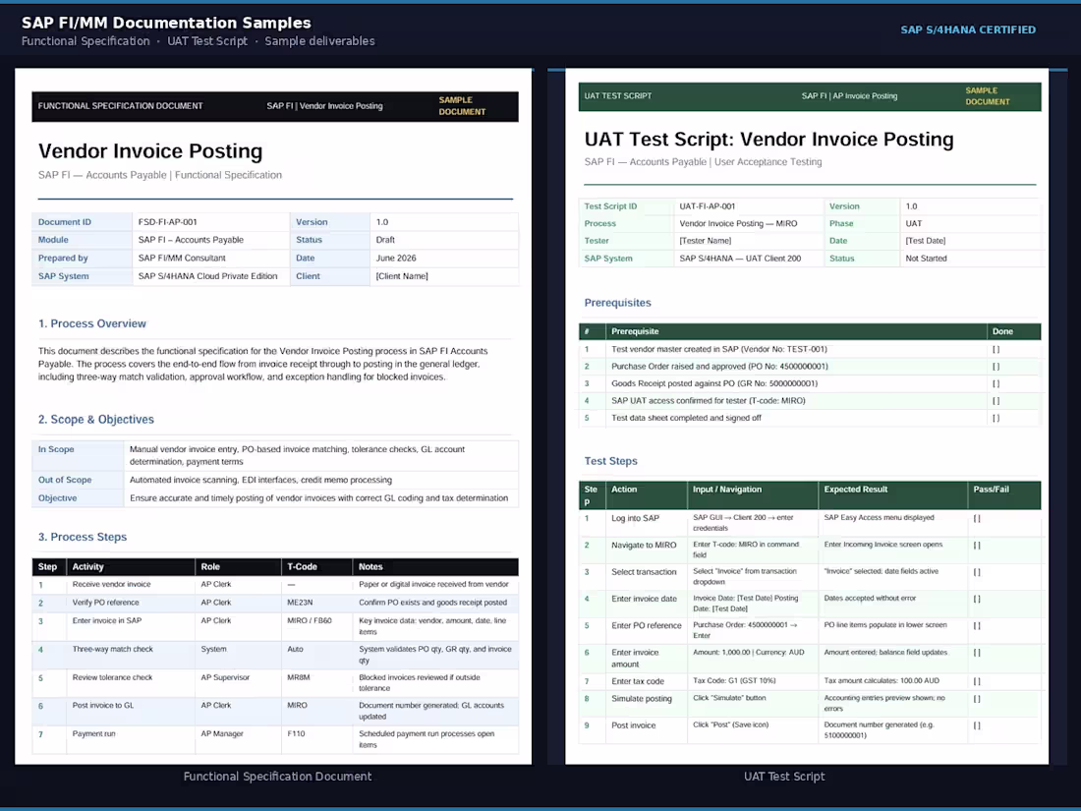The width and height of the screenshot is (1081, 811).
Task: Click the Input / Navigation column header
Action: click(x=727, y=490)
